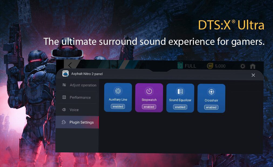Open the game settings gear icon
This screenshot has height=167, width=273.
click(x=242, y=66)
